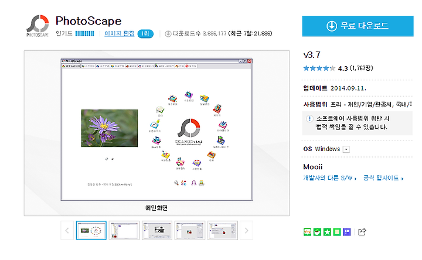
Task: Click the 소프트웨어 사용범위 위반 notice text
Action: tap(353, 123)
